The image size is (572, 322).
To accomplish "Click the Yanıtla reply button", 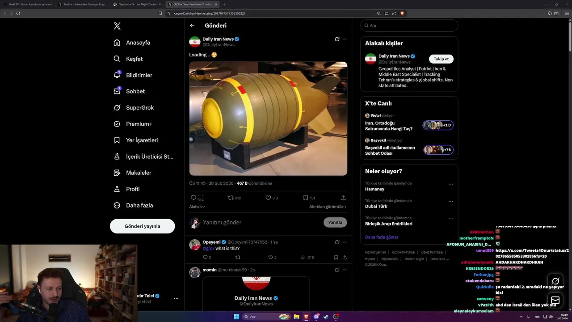I will click(x=335, y=222).
